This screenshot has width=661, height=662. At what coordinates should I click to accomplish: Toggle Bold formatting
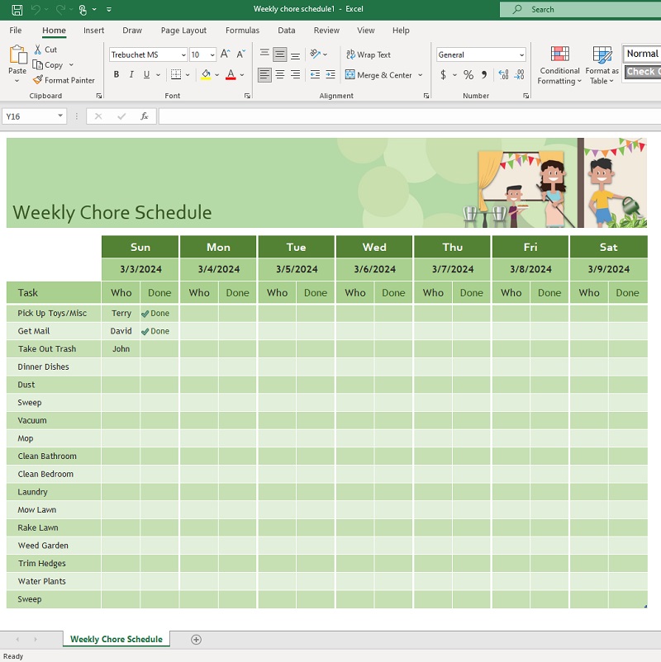pyautogui.click(x=117, y=75)
